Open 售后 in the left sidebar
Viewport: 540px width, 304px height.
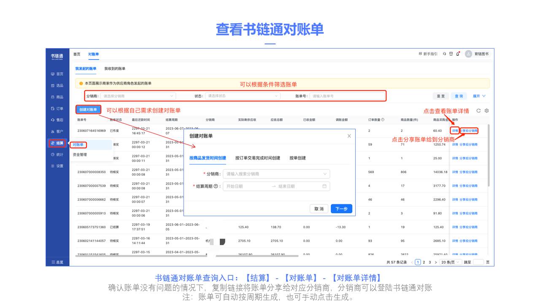(x=57, y=120)
